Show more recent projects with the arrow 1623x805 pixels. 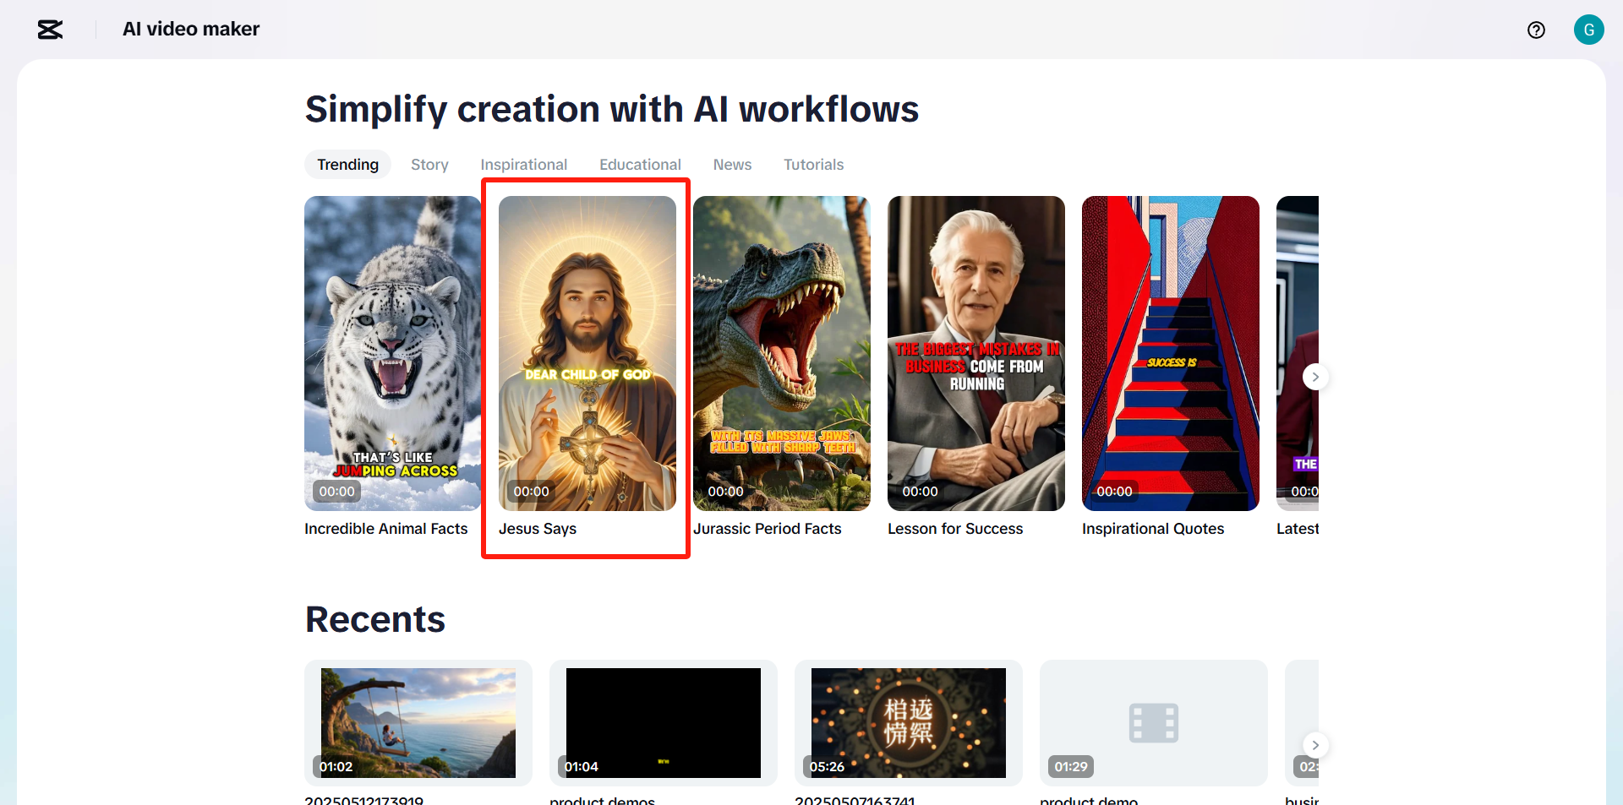(1314, 745)
